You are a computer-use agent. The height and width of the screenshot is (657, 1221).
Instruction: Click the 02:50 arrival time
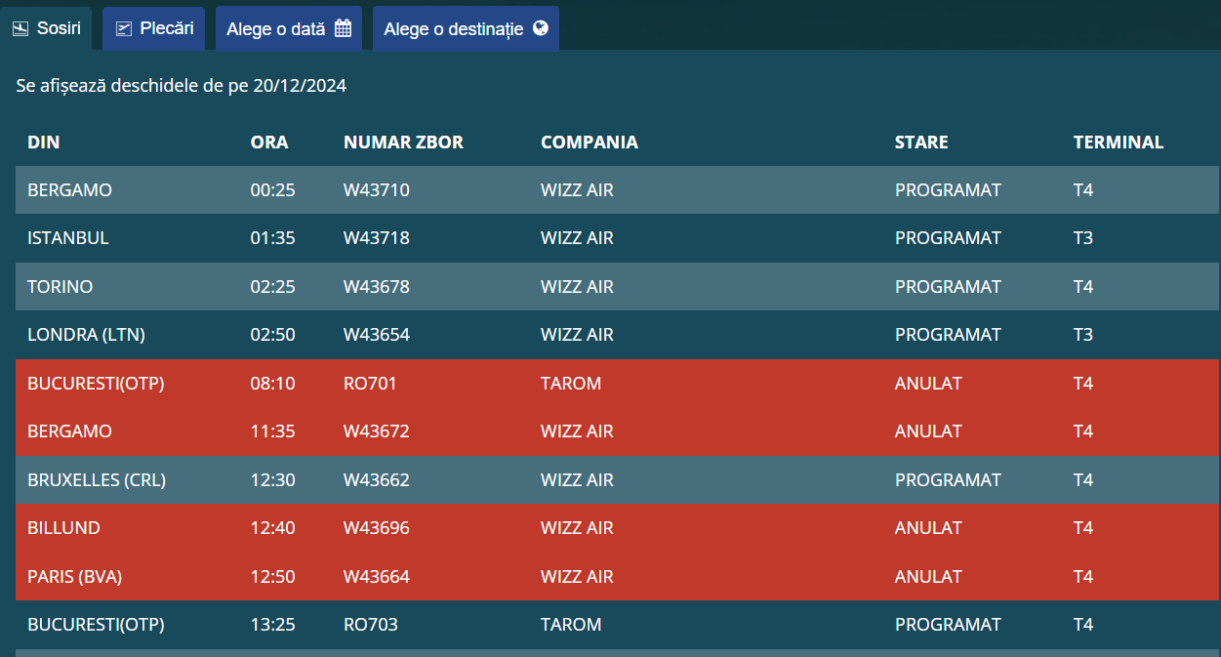272,335
